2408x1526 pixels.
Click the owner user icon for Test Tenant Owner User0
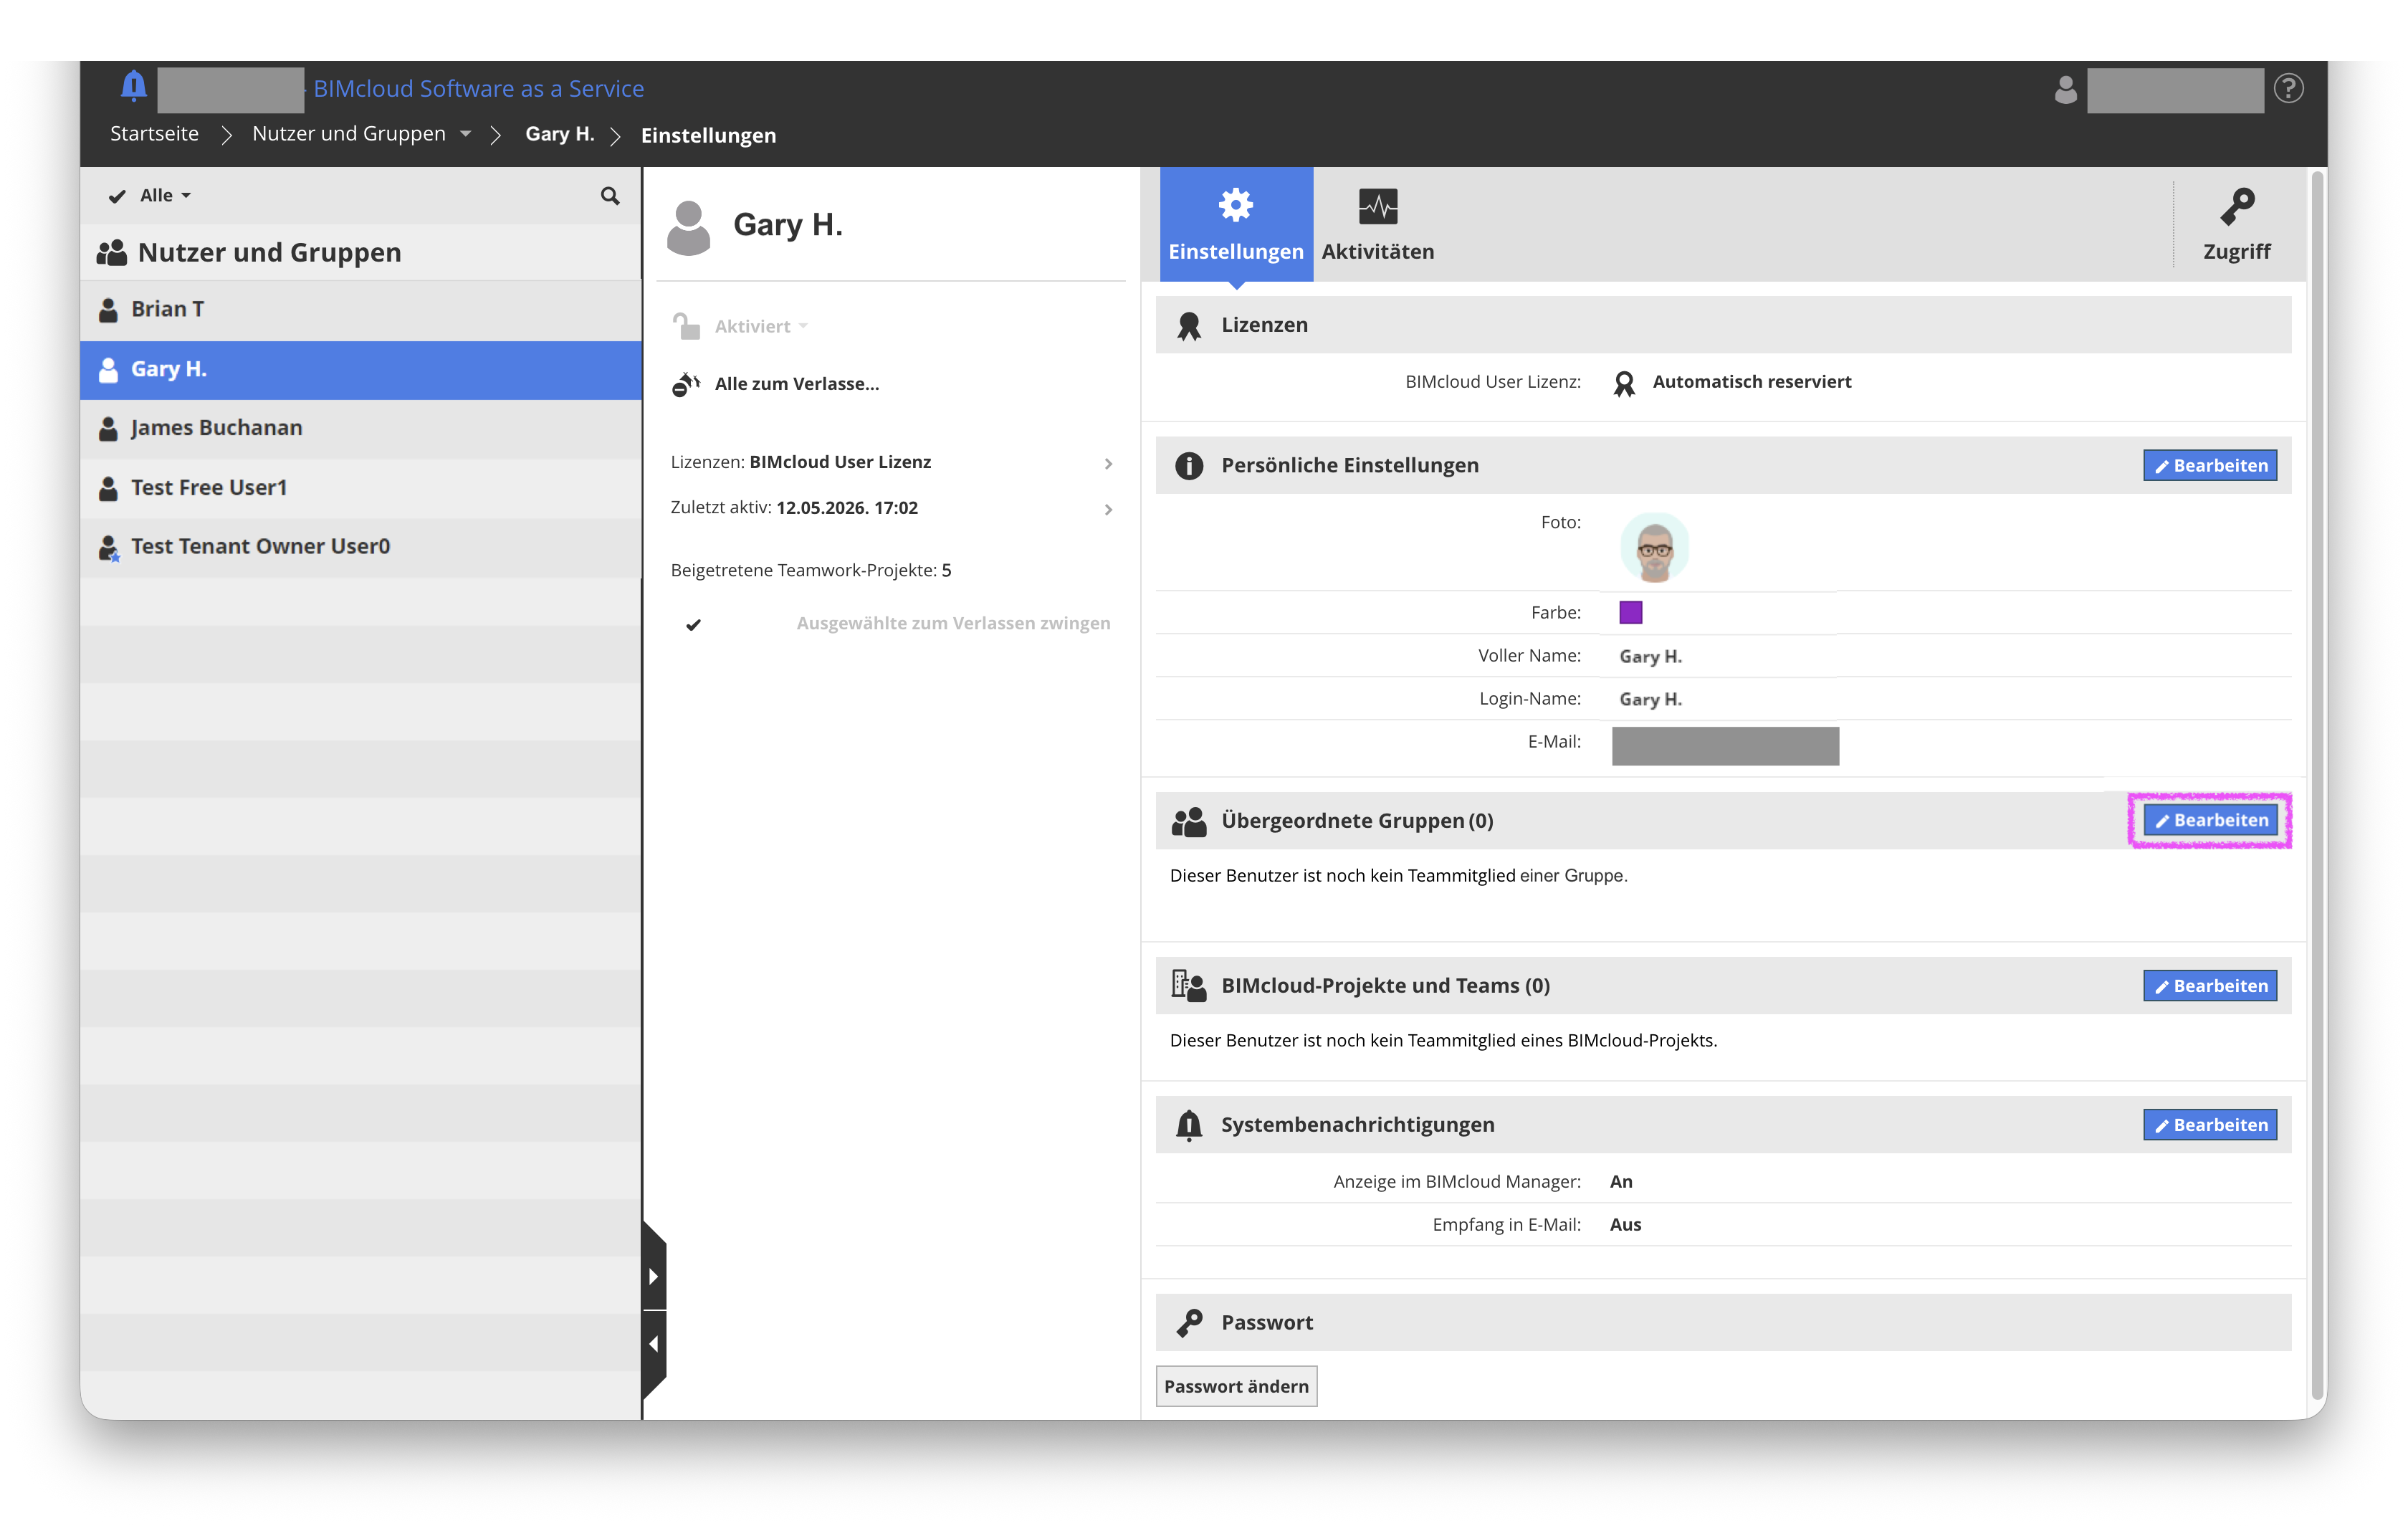tap(108, 548)
